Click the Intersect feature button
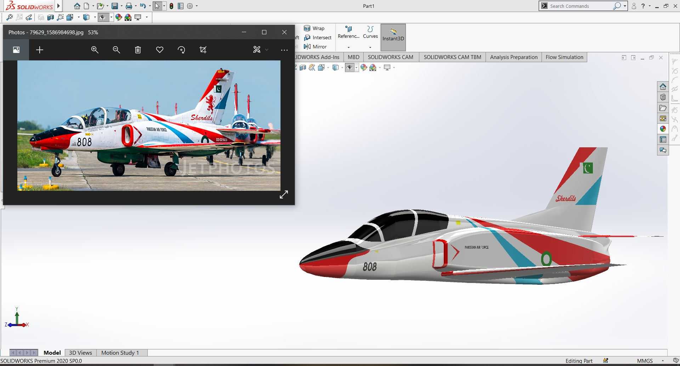 [x=318, y=37]
